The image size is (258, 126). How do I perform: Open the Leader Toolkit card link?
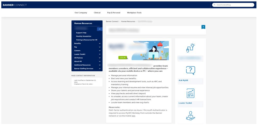185,103
